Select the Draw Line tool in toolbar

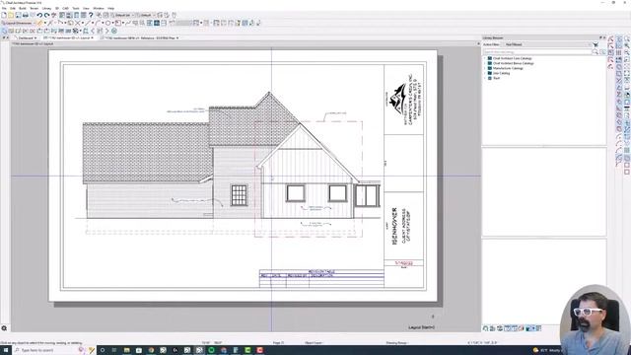[88, 23]
